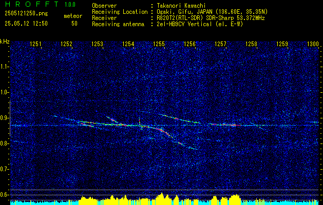Click the 1253 time axis marker
The width and height of the screenshot is (323, 205).
pos(97,44)
